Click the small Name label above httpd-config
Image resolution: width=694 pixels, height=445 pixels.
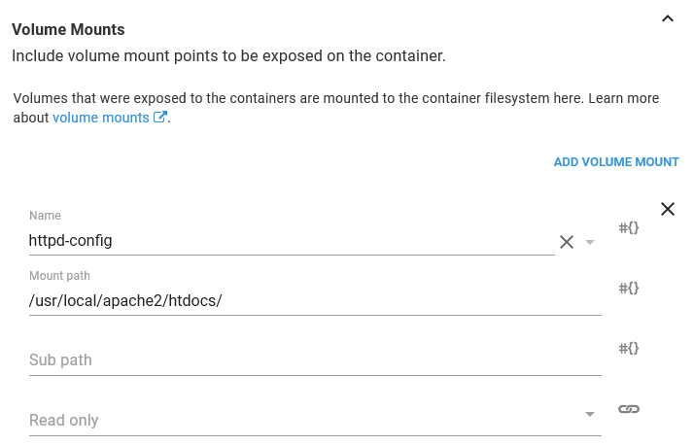coord(45,216)
